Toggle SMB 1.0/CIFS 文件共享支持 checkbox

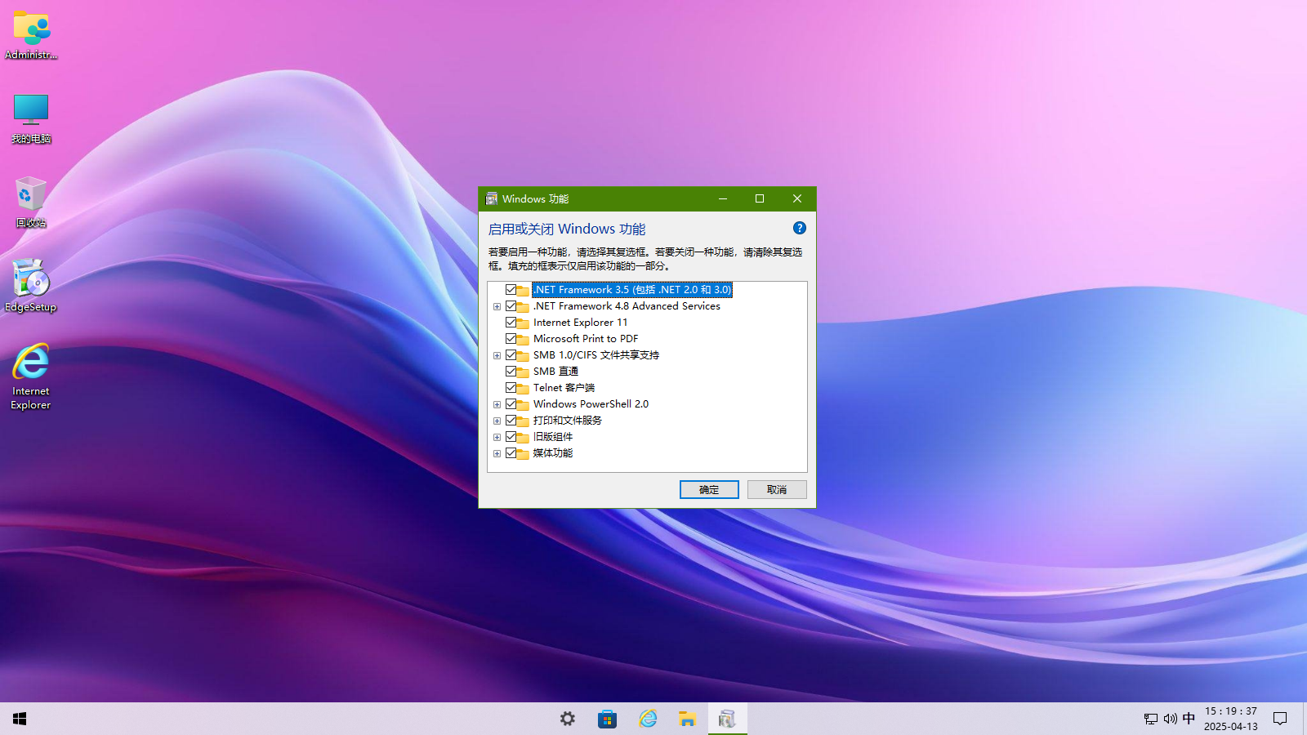click(x=511, y=355)
